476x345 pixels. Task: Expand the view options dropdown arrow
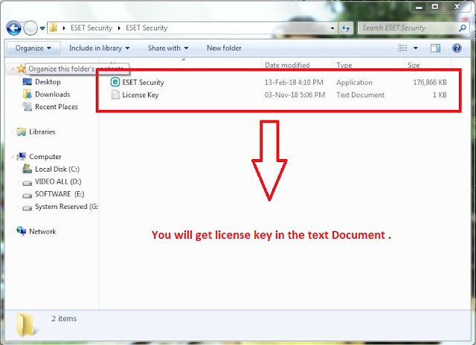[x=416, y=48]
